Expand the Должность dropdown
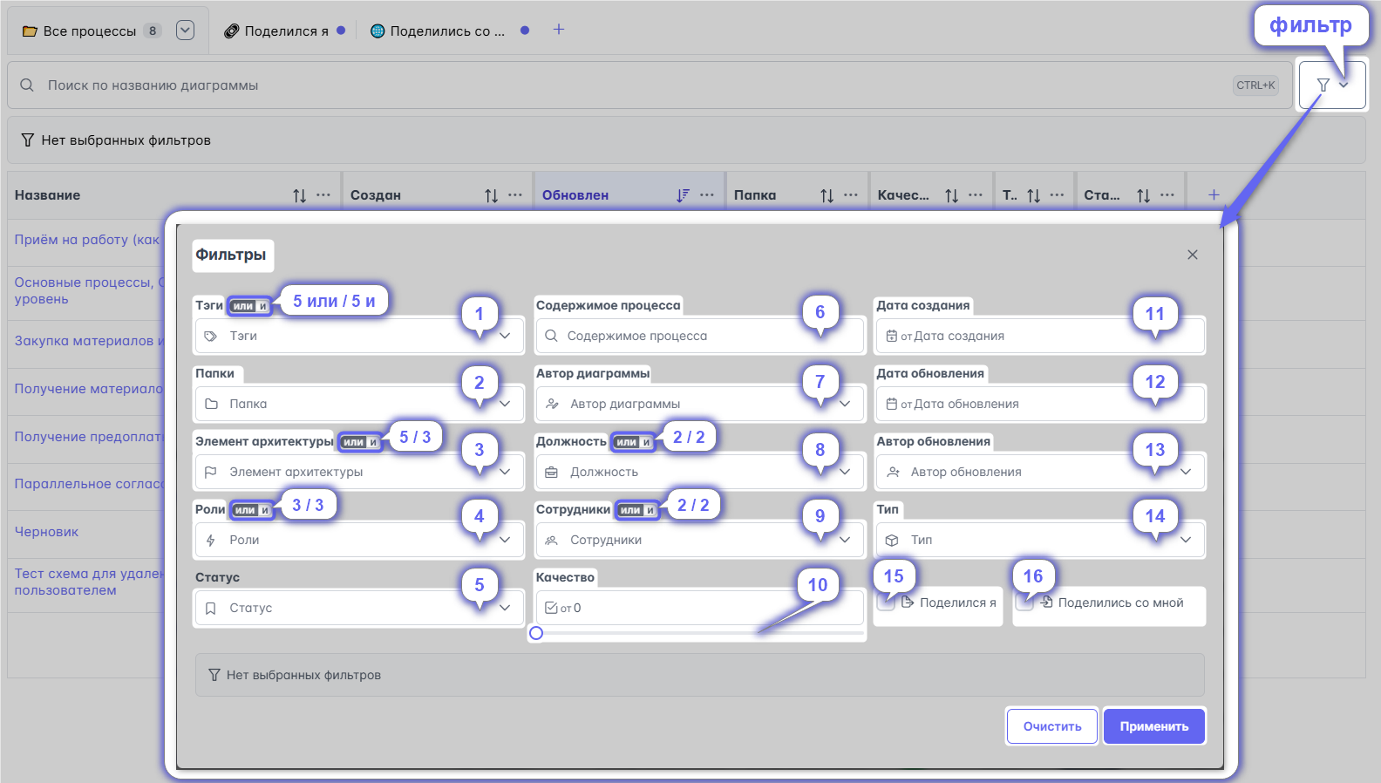Image resolution: width=1381 pixels, height=783 pixels. click(845, 472)
